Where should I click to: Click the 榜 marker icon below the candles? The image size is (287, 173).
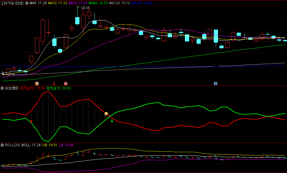(37, 84)
